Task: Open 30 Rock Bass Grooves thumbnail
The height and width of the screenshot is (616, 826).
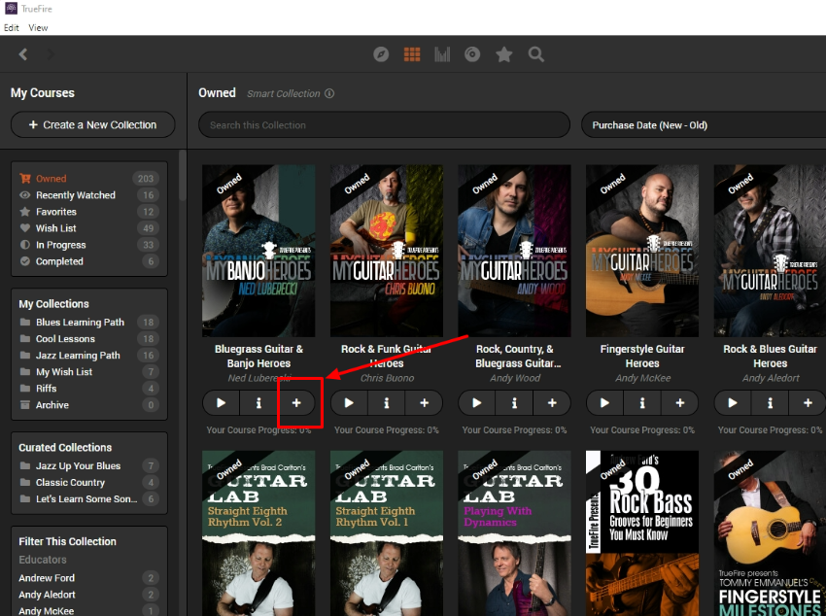Action: (642, 533)
